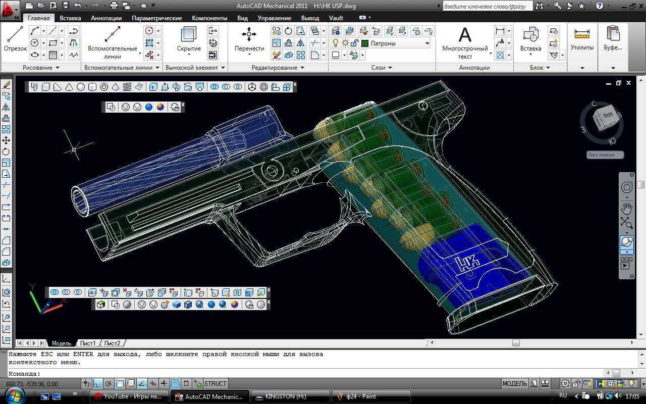Expand the Вспомогательные линии panel

click(122, 67)
